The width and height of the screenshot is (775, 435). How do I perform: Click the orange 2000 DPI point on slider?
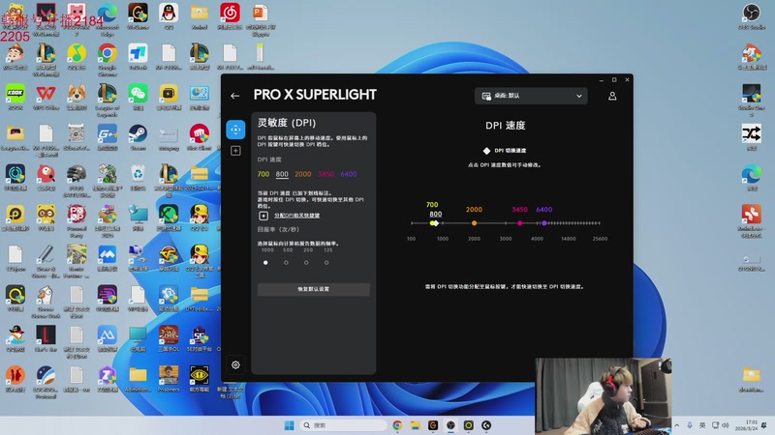pos(474,223)
